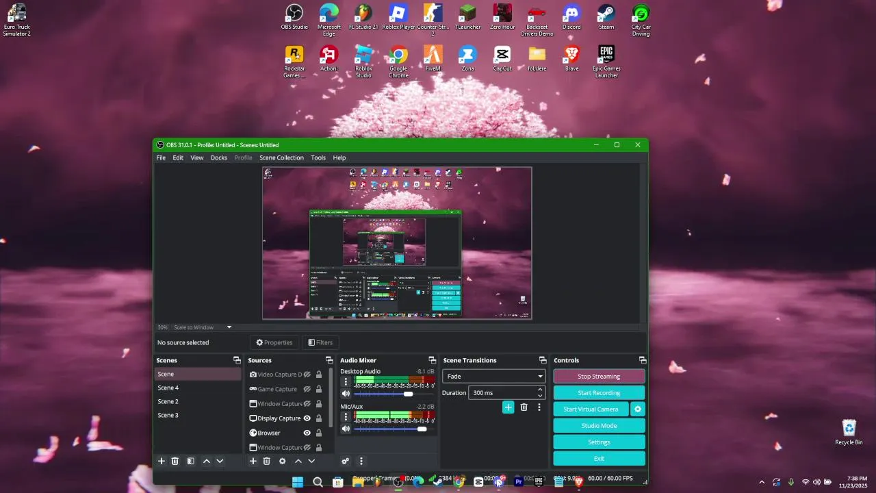Hide the Display Capture source via eye icon
876x493 pixels.
(307, 418)
